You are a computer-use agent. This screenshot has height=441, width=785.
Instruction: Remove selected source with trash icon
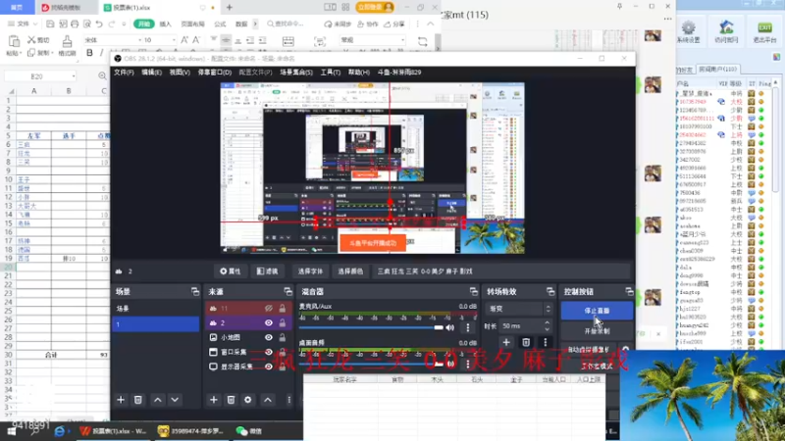[231, 400]
